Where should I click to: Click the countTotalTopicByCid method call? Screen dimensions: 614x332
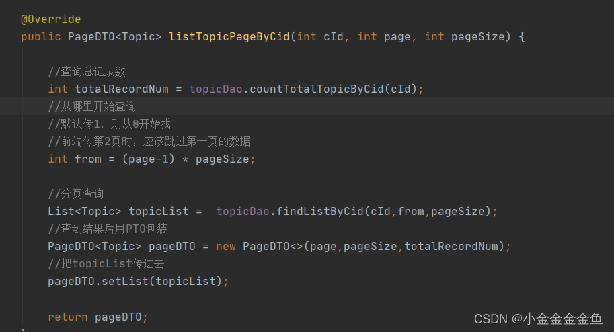pyautogui.click(x=316, y=89)
